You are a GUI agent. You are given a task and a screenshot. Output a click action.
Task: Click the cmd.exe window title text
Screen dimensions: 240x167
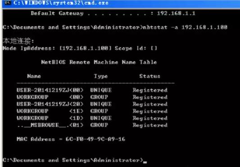[61, 3]
